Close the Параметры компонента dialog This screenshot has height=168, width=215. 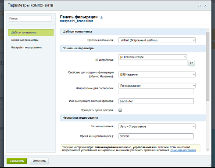click(x=205, y=6)
